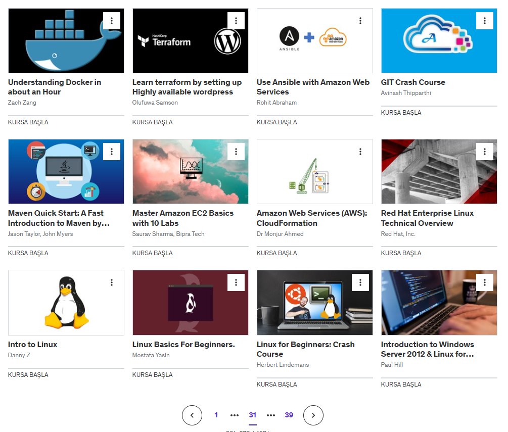508x432 pixels.
Task: Click instructor name Rohit Abraham
Action: tap(276, 103)
